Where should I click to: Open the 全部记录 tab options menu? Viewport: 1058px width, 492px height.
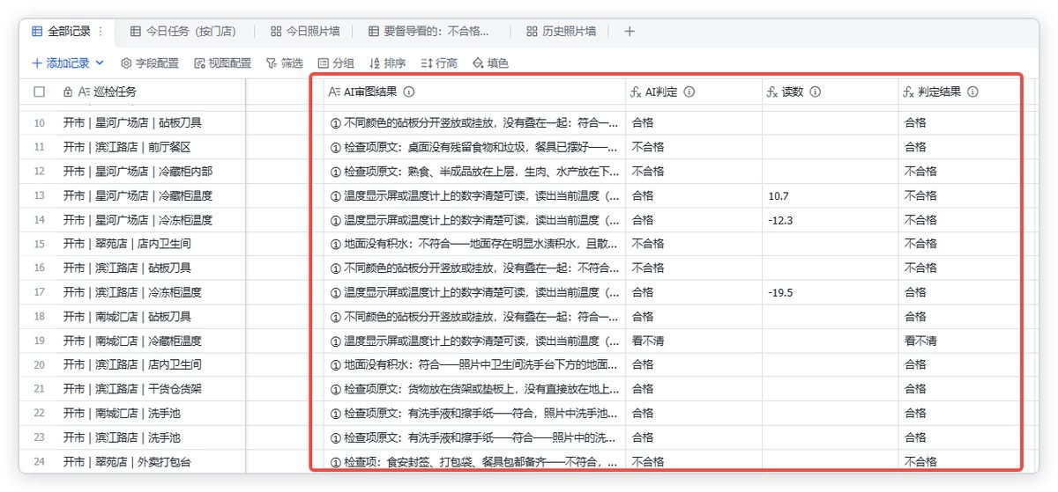pos(101,31)
